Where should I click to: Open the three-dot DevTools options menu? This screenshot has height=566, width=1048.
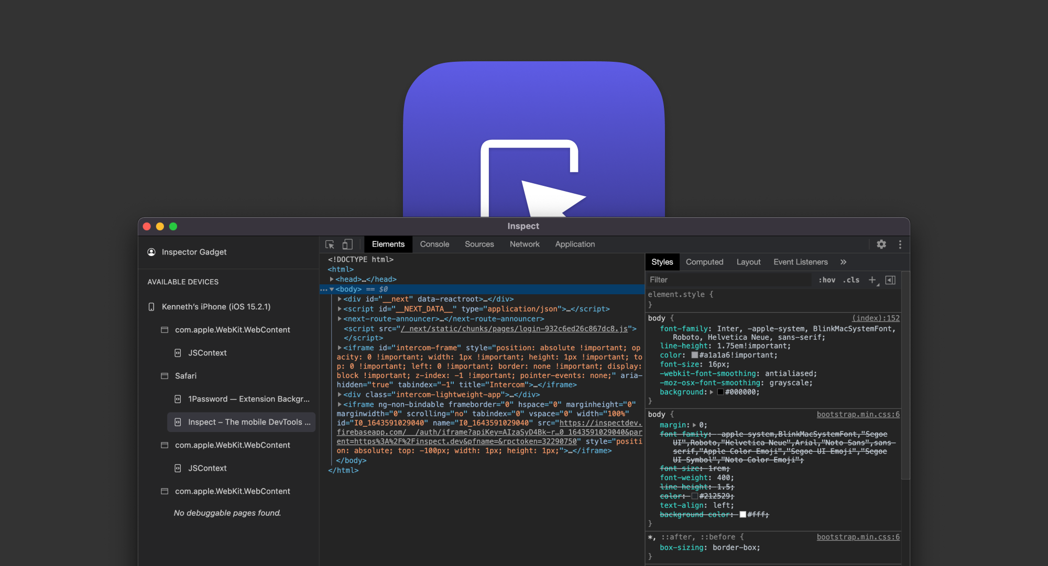tap(900, 245)
